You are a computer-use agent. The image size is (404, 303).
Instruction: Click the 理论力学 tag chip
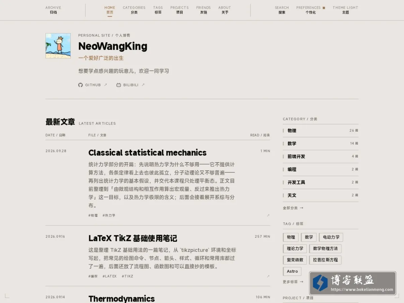pyautogui.click(x=295, y=249)
